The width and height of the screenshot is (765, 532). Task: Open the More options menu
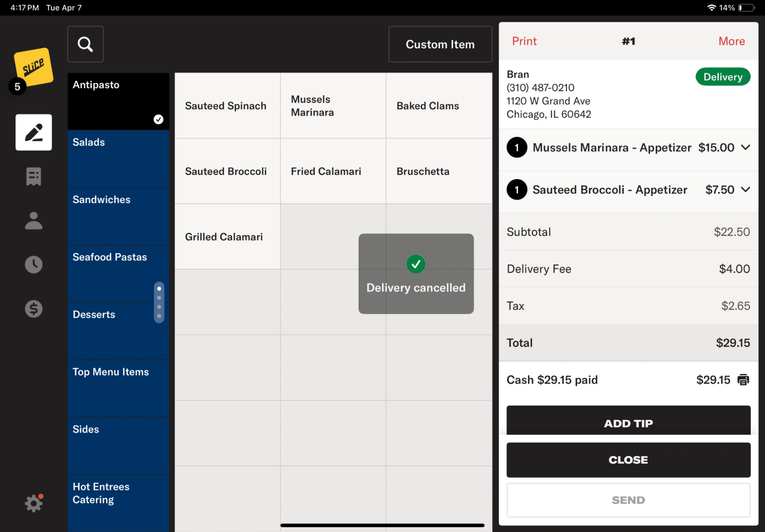(731, 41)
